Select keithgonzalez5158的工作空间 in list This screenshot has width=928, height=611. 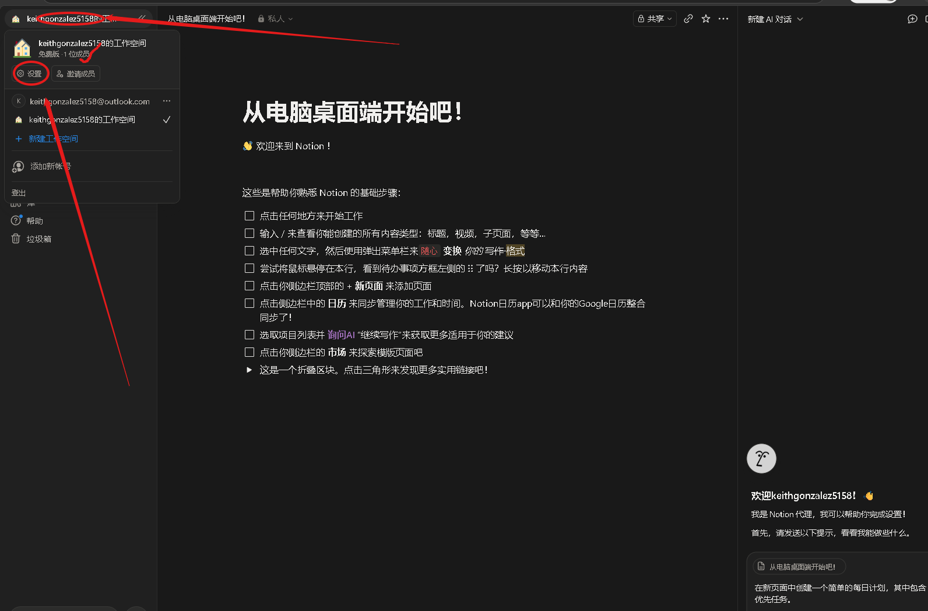click(92, 120)
